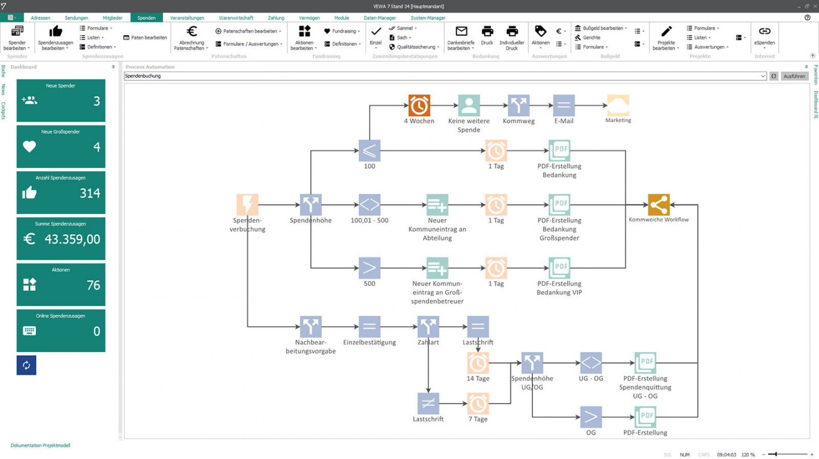Viewport: 819px width, 459px height.
Task: Click the blue dashboard refresh icon
Action: point(26,365)
